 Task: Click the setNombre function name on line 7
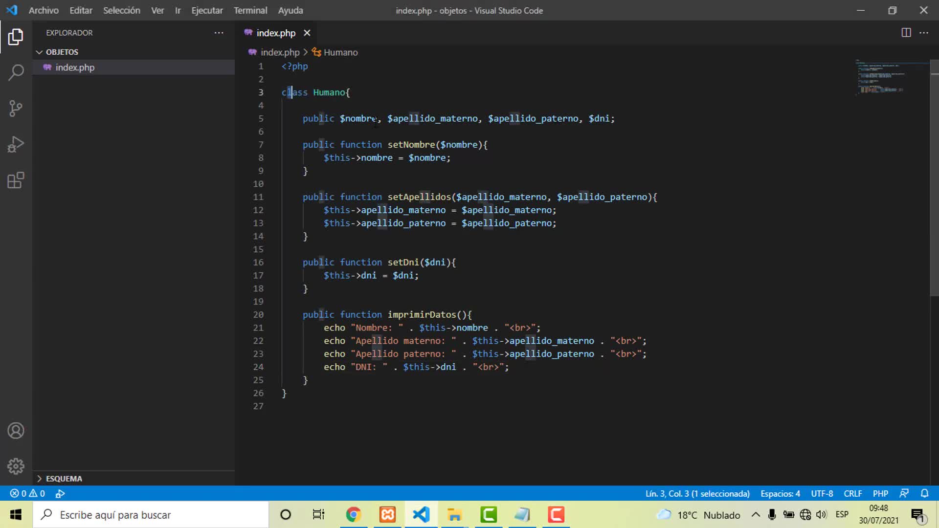point(411,145)
